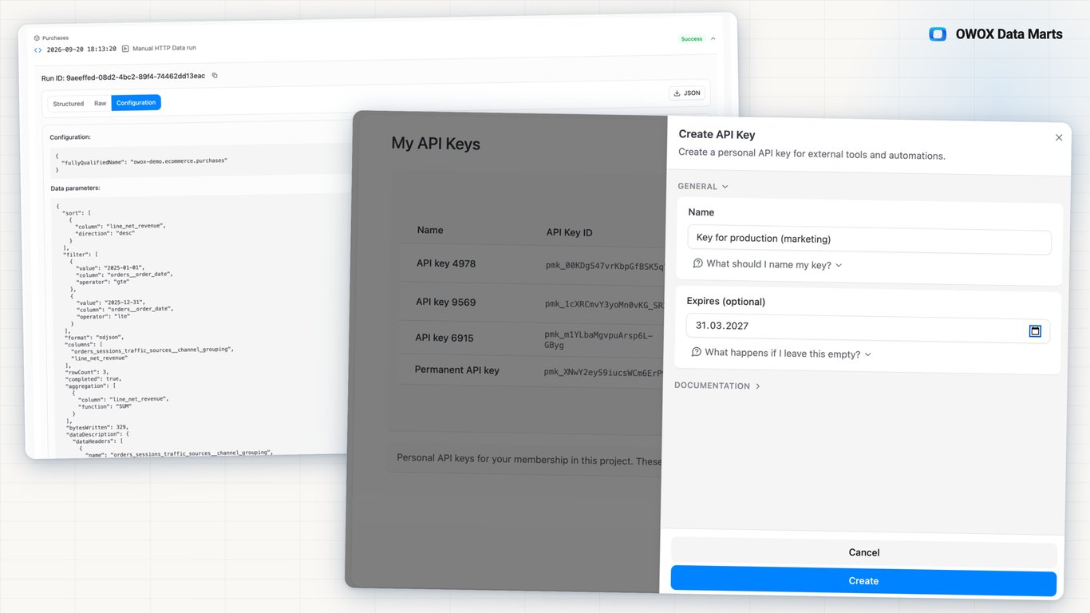Close the Create API Key panel
This screenshot has width=1090, height=613.
tap(1059, 137)
